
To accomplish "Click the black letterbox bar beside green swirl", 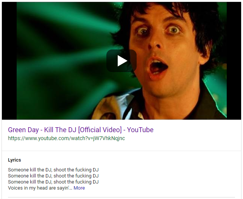I will tap(9, 61).
